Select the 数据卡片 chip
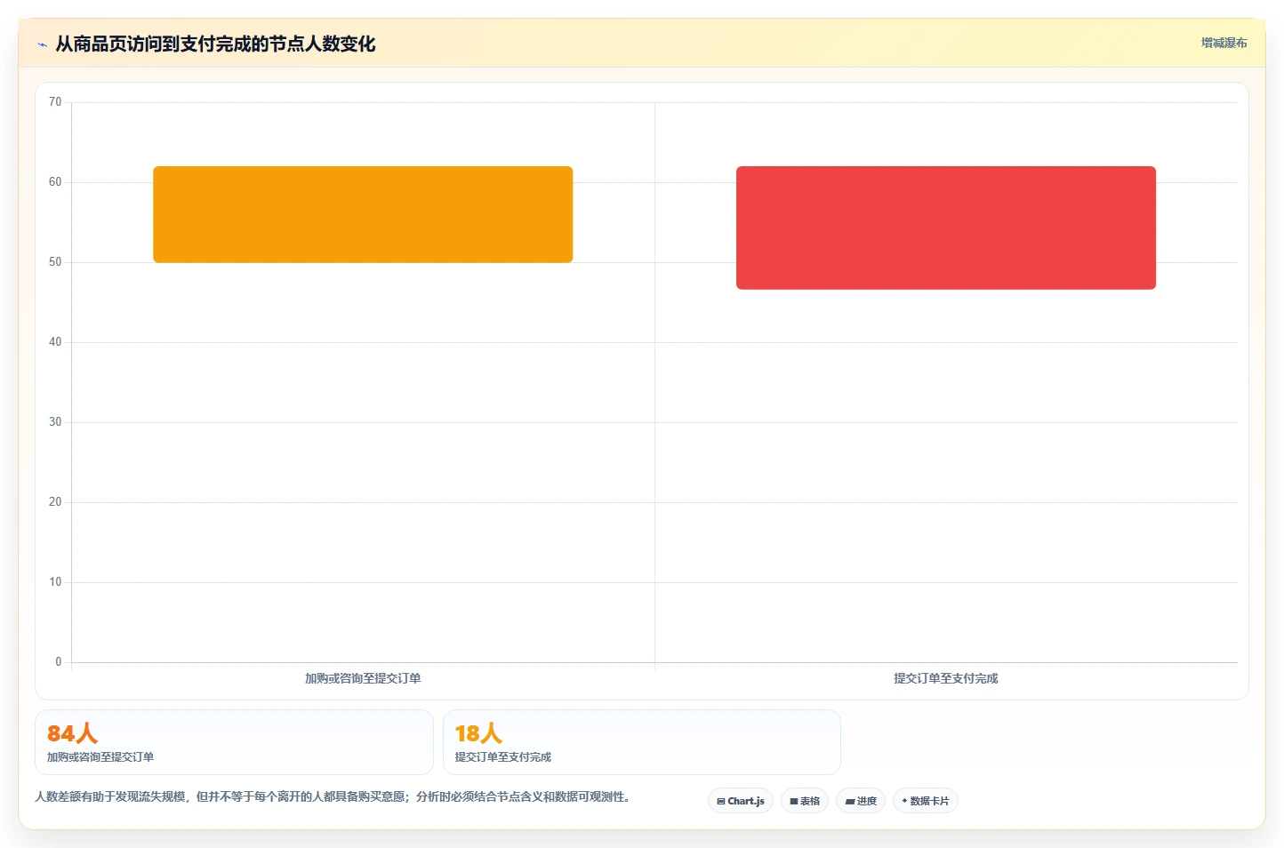Image resolution: width=1284 pixels, height=848 pixels. [x=926, y=801]
